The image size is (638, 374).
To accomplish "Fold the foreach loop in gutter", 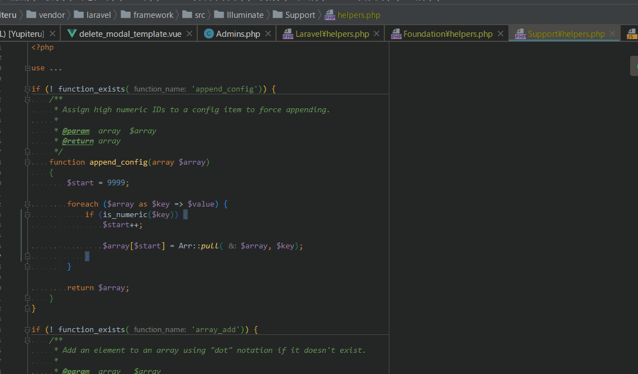I will (27, 204).
